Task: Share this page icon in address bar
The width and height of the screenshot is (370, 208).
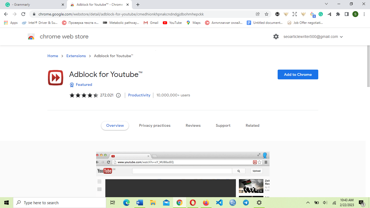Action: [x=258, y=14]
